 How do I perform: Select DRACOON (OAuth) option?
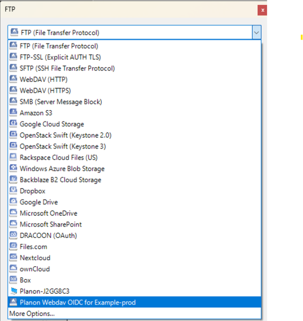(135, 236)
